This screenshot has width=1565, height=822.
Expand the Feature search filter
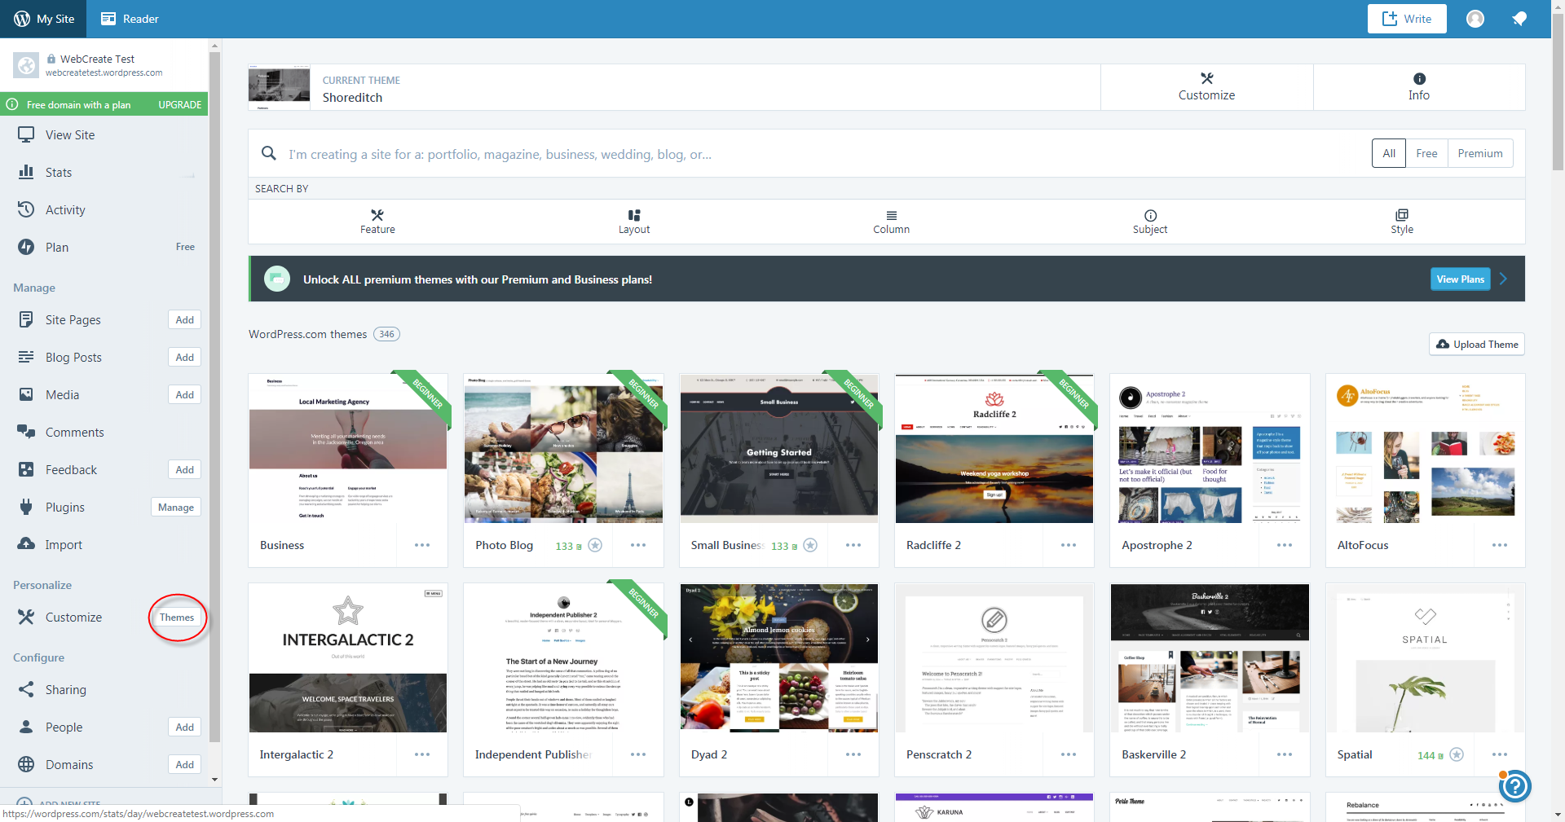(377, 222)
